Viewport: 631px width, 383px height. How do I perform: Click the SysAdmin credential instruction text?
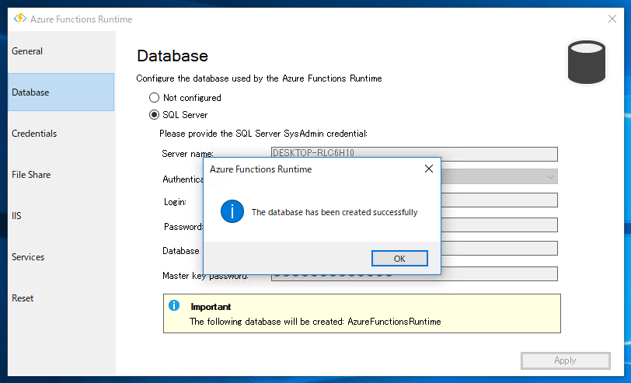[263, 134]
